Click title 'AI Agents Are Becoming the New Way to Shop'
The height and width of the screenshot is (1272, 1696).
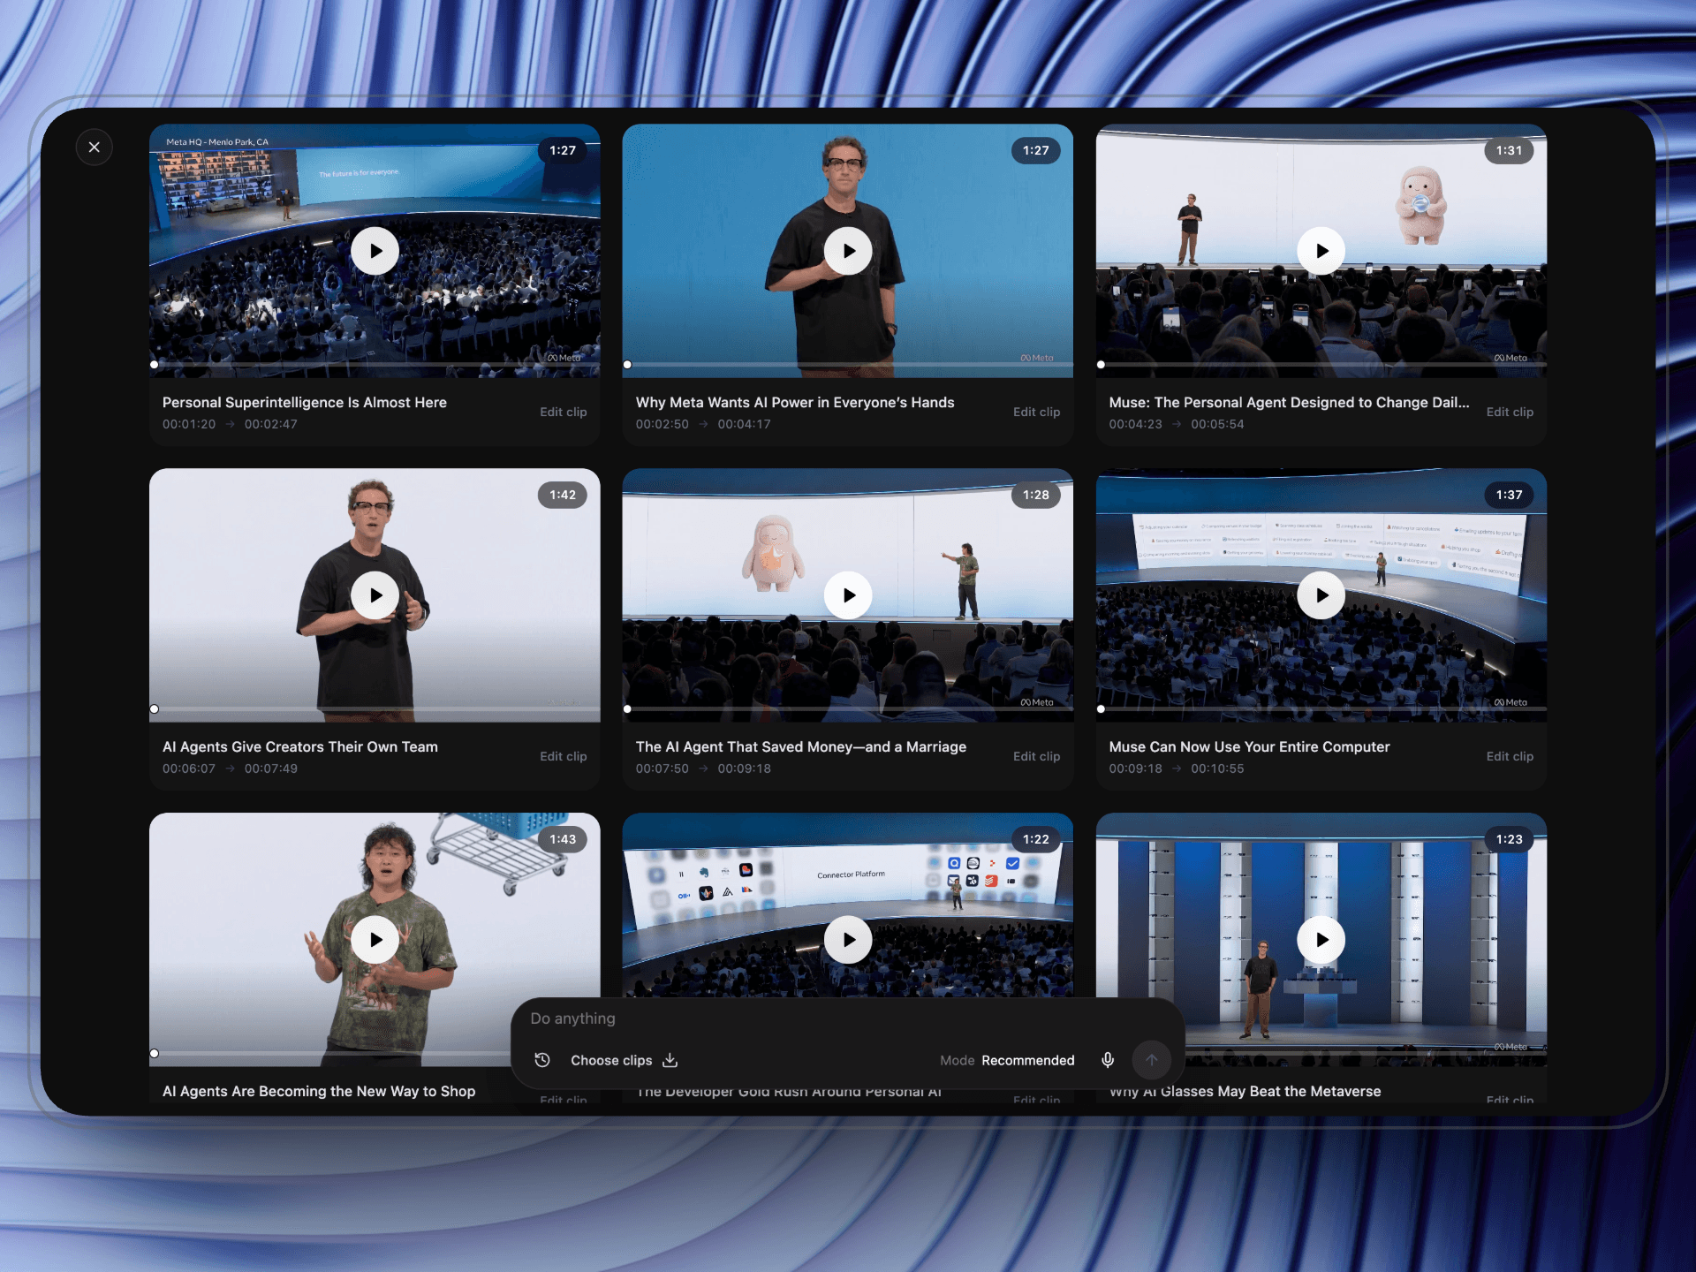(319, 1091)
